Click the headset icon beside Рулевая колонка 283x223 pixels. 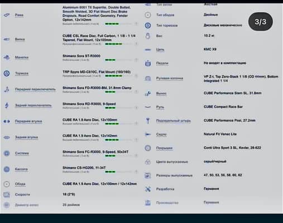pyautogui.click(x=148, y=79)
